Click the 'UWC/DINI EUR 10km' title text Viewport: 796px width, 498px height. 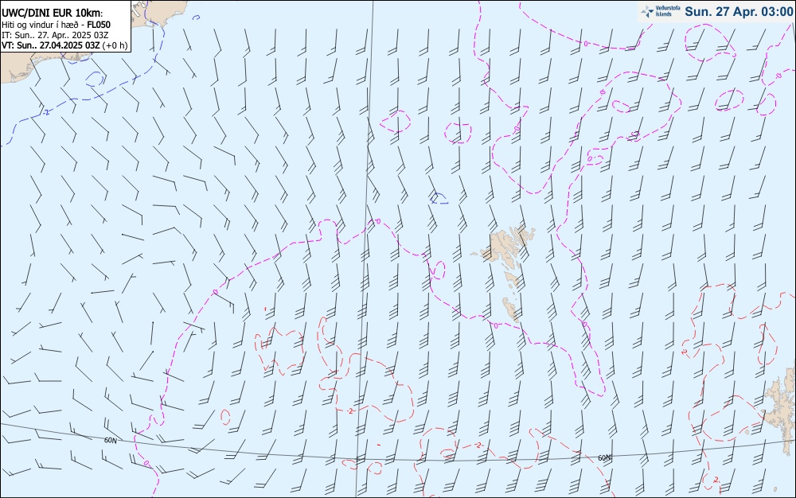point(51,14)
